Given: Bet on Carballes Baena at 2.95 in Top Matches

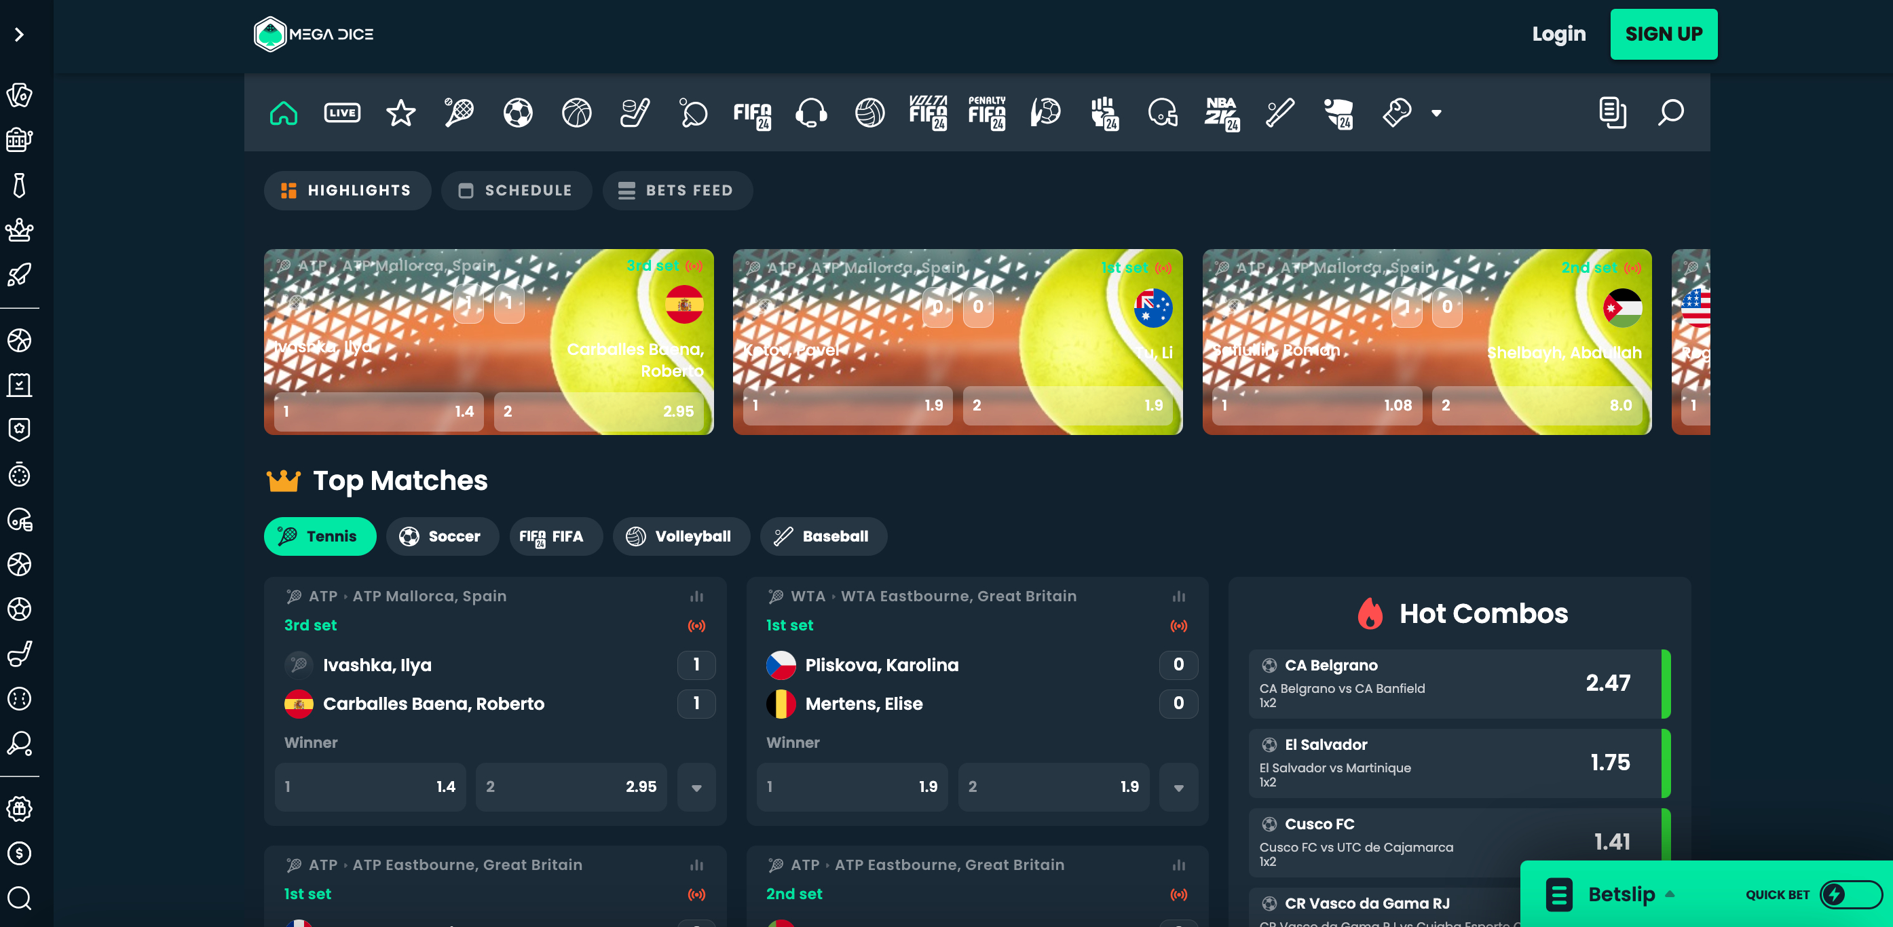Looking at the screenshot, I should (571, 787).
